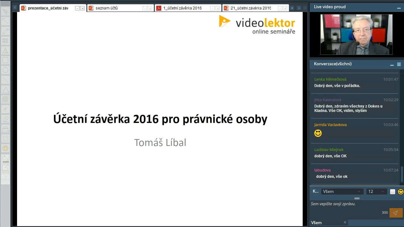Close the seznam účtů tab

(x=150, y=9)
